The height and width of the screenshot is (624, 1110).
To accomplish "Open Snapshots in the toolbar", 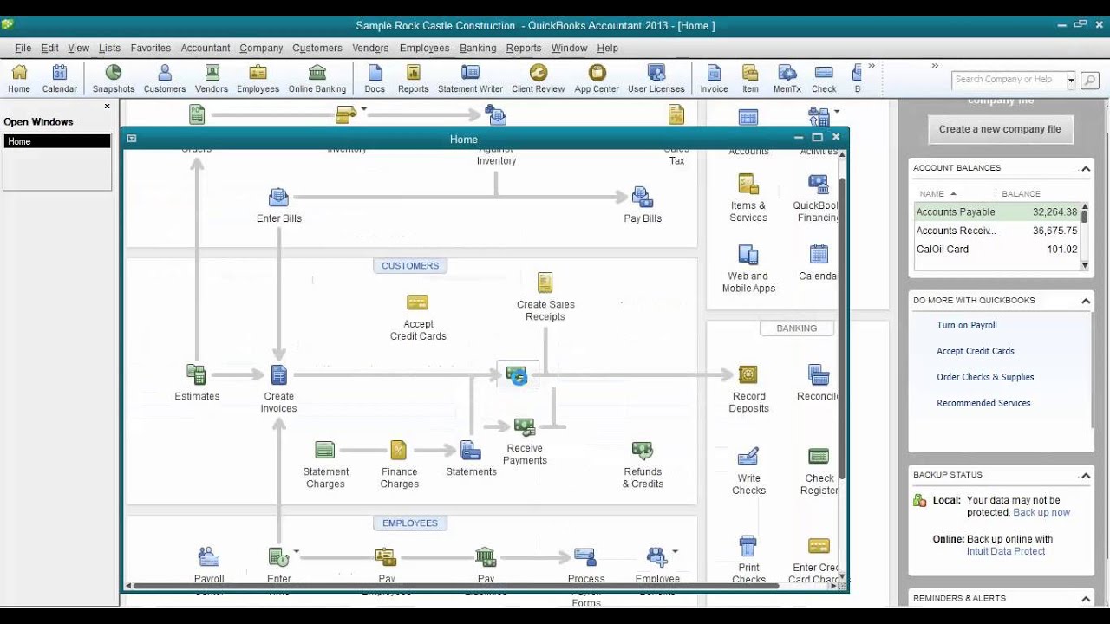I will point(114,78).
